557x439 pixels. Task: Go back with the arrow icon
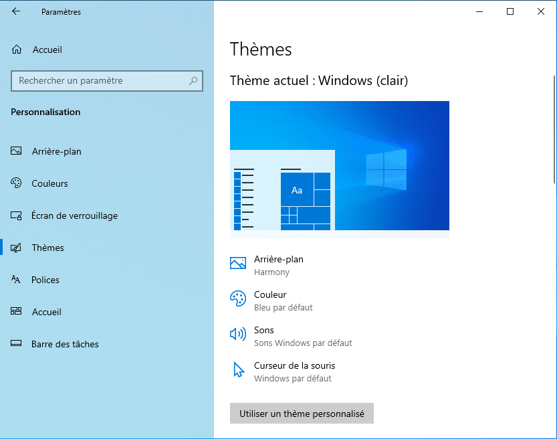[x=16, y=11]
